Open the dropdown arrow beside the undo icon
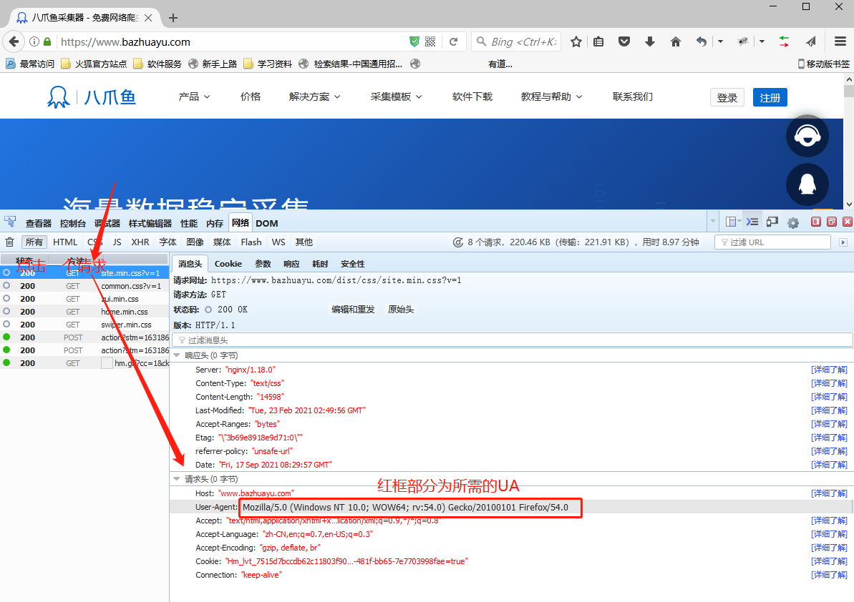This screenshot has width=854, height=602. [x=721, y=42]
